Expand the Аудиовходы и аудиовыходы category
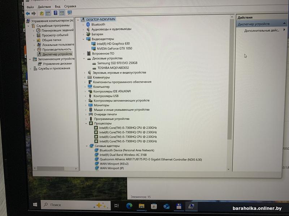 point(83,29)
